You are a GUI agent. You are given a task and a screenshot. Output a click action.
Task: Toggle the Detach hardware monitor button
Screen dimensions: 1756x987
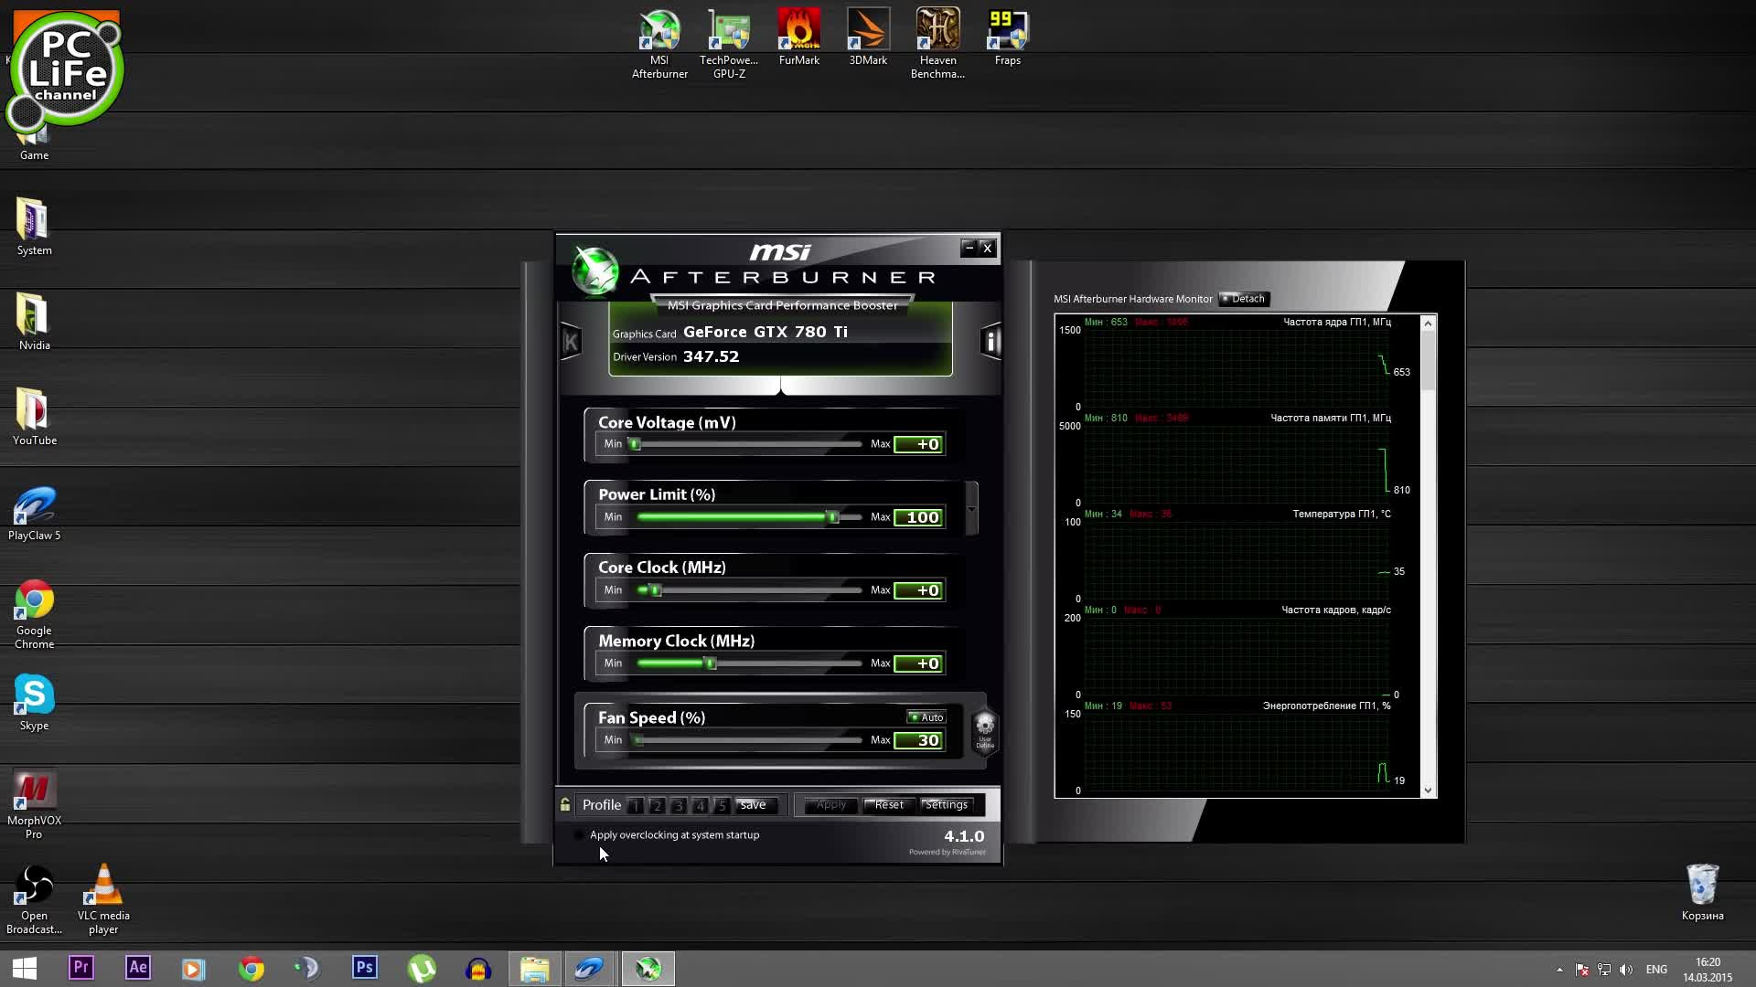(x=1243, y=299)
